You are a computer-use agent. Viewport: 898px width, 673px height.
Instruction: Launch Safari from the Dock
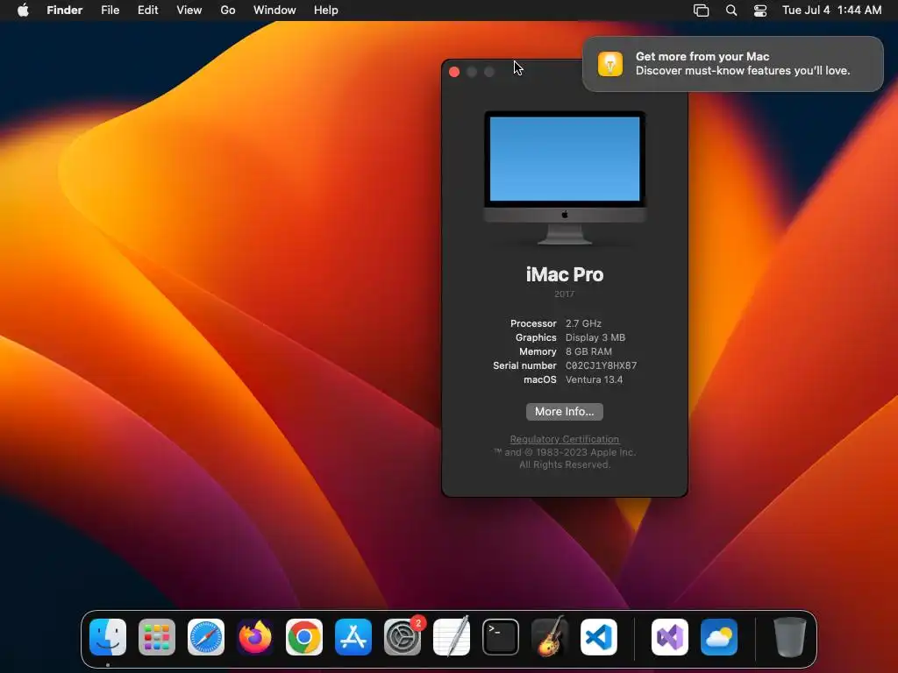click(206, 637)
